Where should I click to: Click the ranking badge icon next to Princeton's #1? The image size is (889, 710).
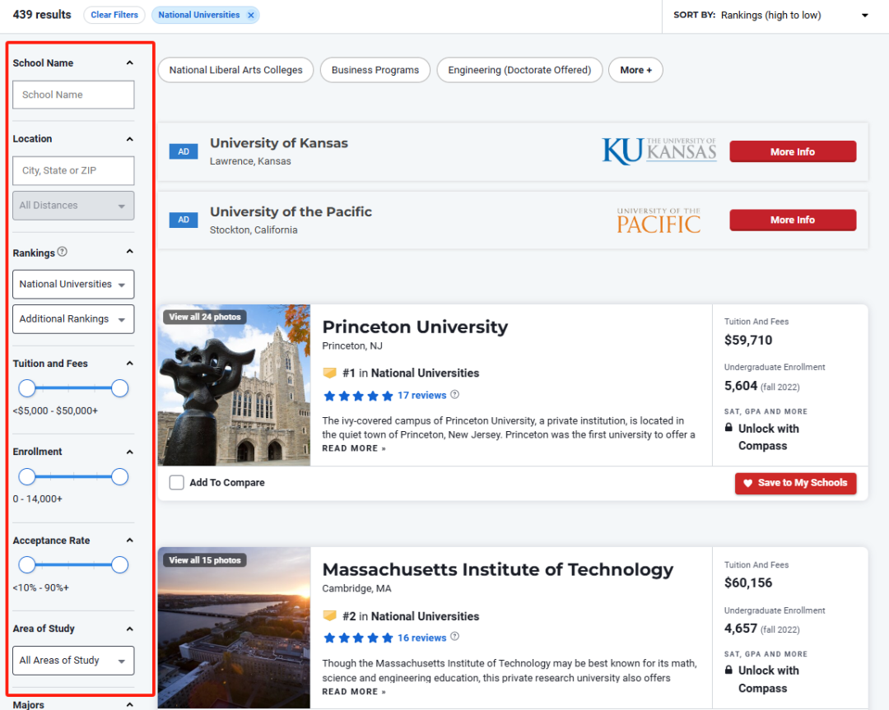(x=329, y=373)
